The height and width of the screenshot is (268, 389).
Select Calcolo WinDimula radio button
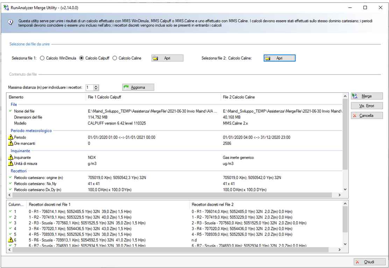click(42, 58)
